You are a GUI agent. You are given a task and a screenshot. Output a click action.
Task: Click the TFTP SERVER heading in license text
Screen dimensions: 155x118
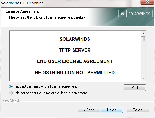point(75,50)
